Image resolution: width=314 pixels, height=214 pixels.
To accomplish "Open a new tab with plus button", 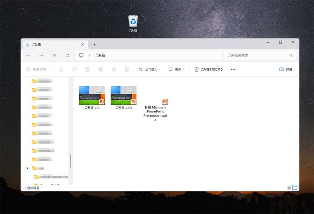I will [94, 45].
